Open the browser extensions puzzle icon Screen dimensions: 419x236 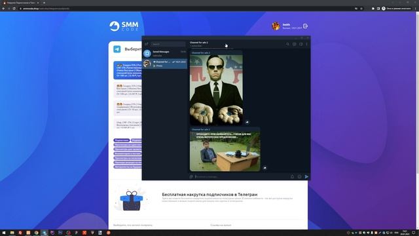373,9
